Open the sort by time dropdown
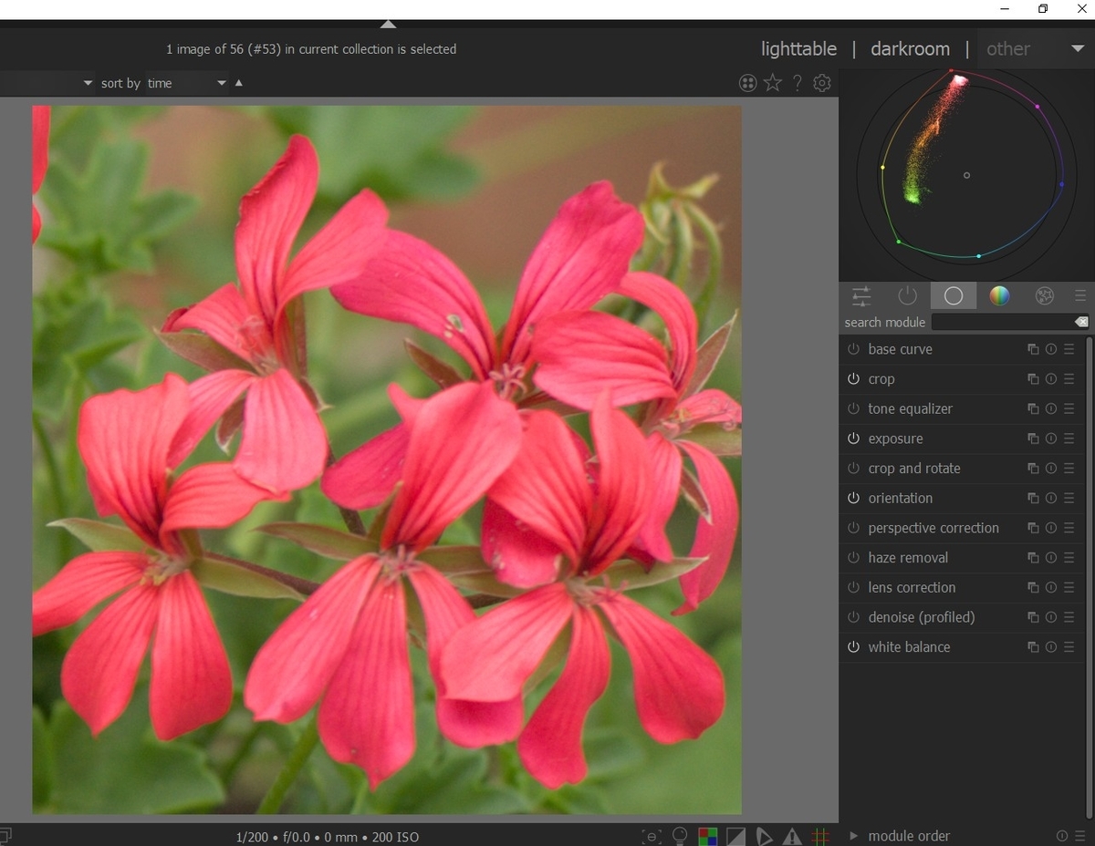This screenshot has height=846, width=1095. point(186,83)
